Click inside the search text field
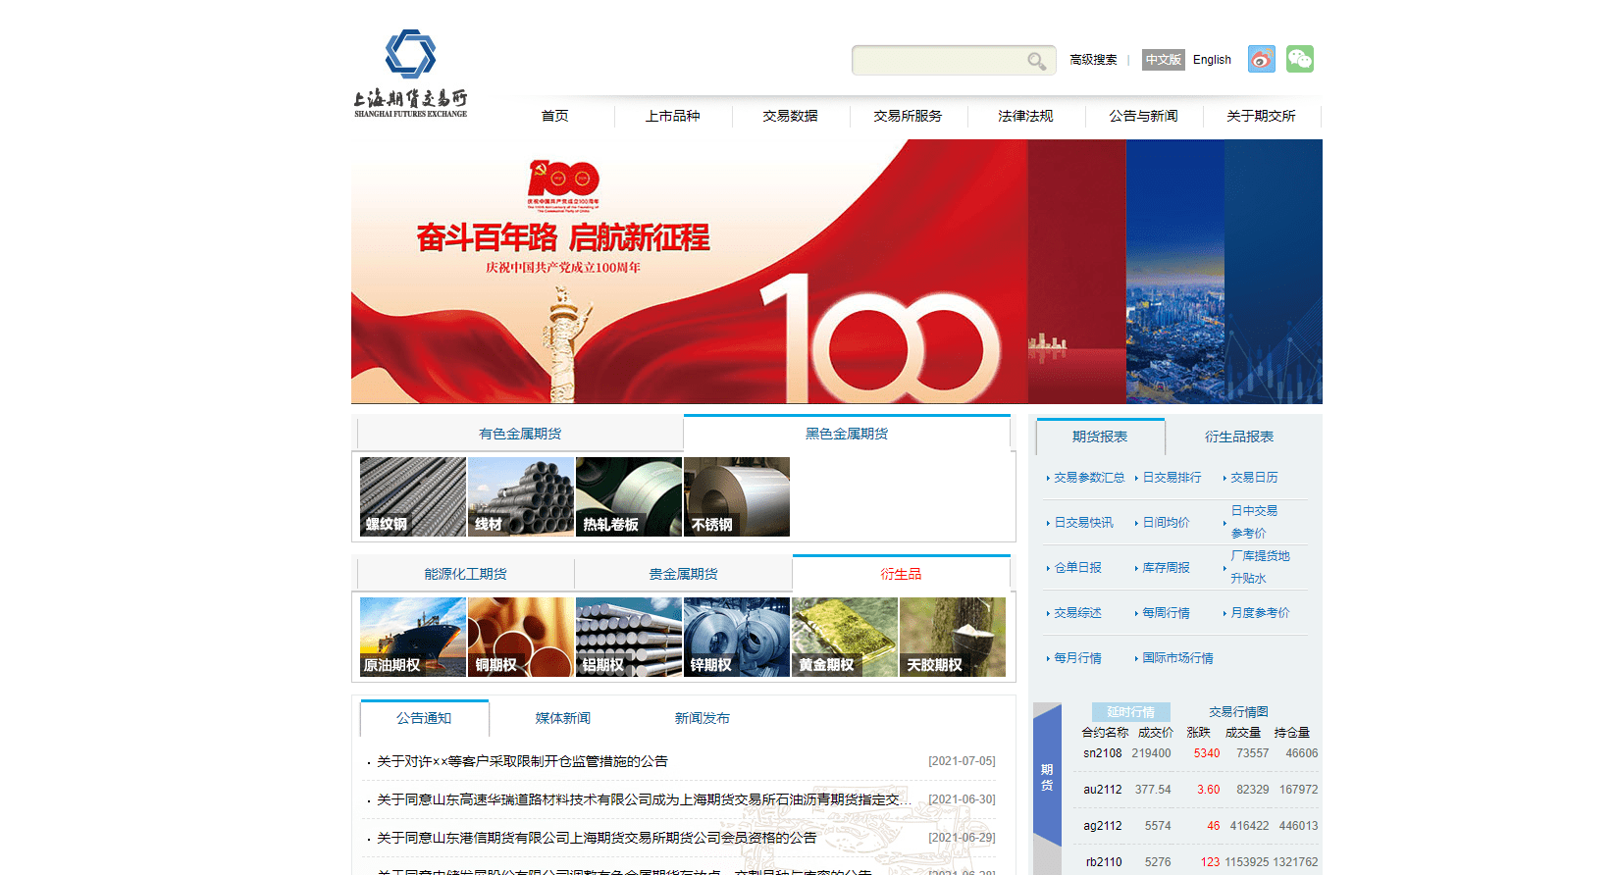1615x875 pixels. [937, 61]
